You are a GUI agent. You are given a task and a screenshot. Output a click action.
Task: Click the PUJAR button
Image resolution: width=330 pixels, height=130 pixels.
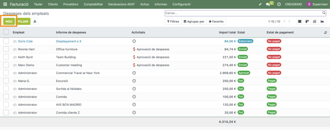click(x=23, y=21)
